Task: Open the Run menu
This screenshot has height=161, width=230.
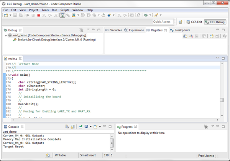Action: [54, 10]
